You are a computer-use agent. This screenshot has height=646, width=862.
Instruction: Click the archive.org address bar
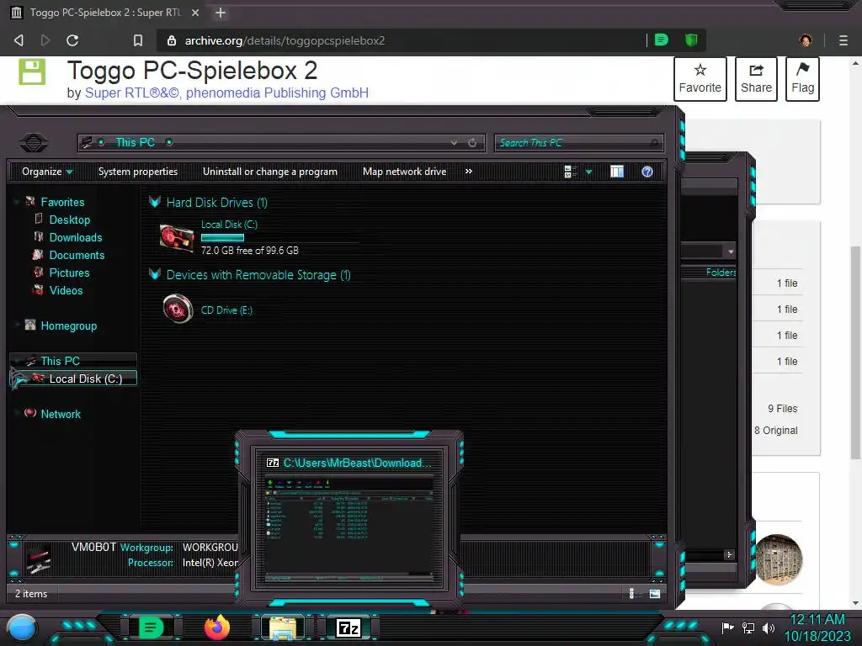coord(402,40)
